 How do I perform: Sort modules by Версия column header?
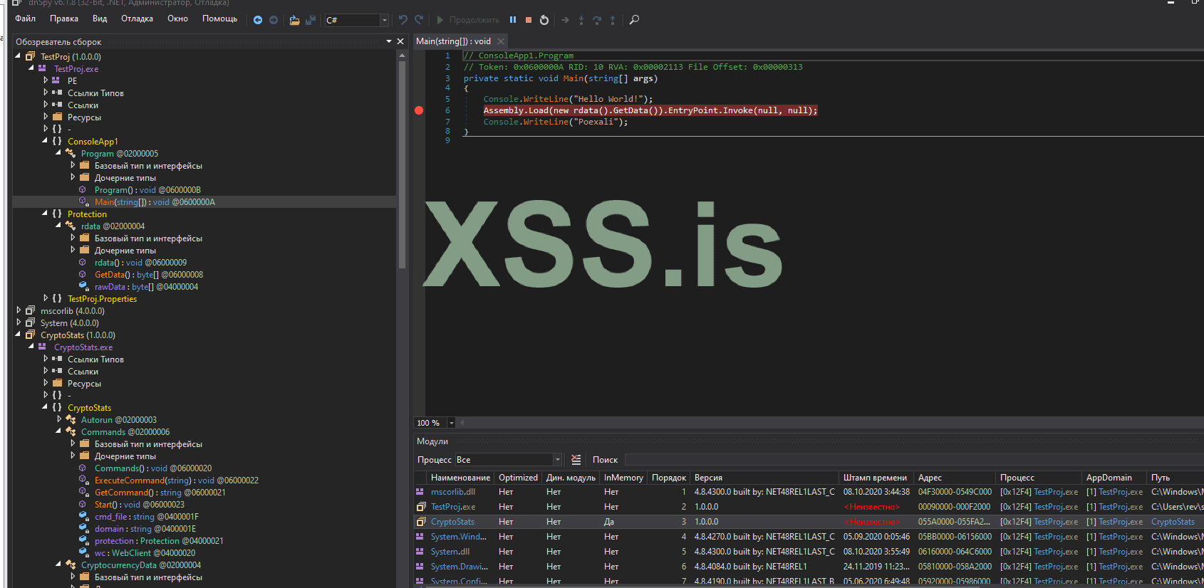[x=708, y=478]
